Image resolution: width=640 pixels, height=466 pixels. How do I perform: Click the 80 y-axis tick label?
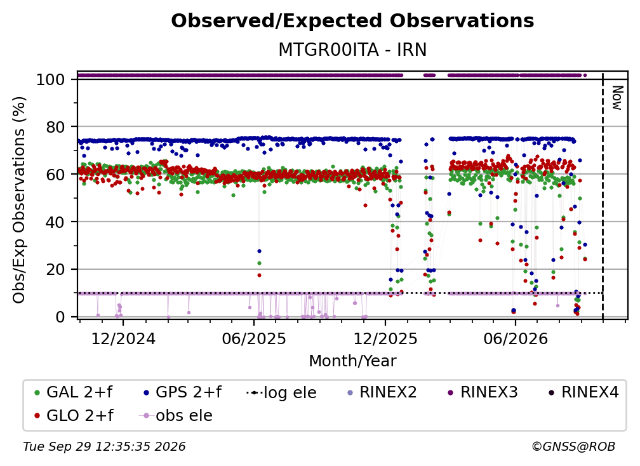(x=55, y=128)
